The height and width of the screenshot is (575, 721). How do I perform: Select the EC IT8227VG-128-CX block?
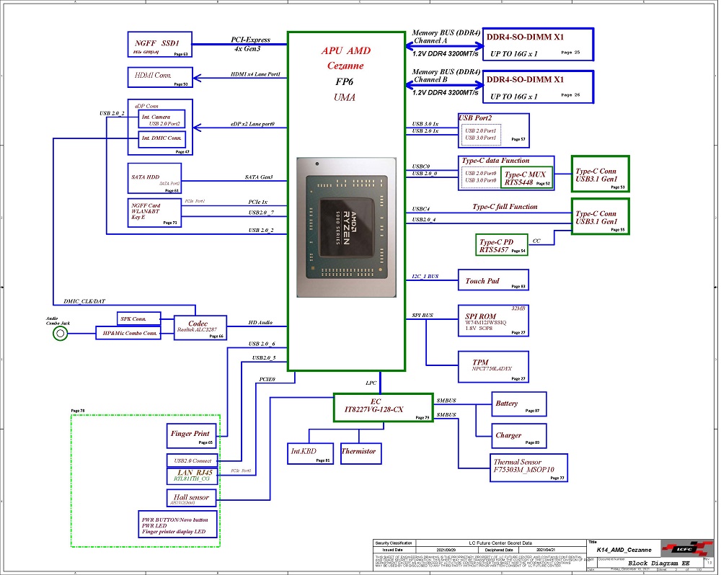coord(384,407)
